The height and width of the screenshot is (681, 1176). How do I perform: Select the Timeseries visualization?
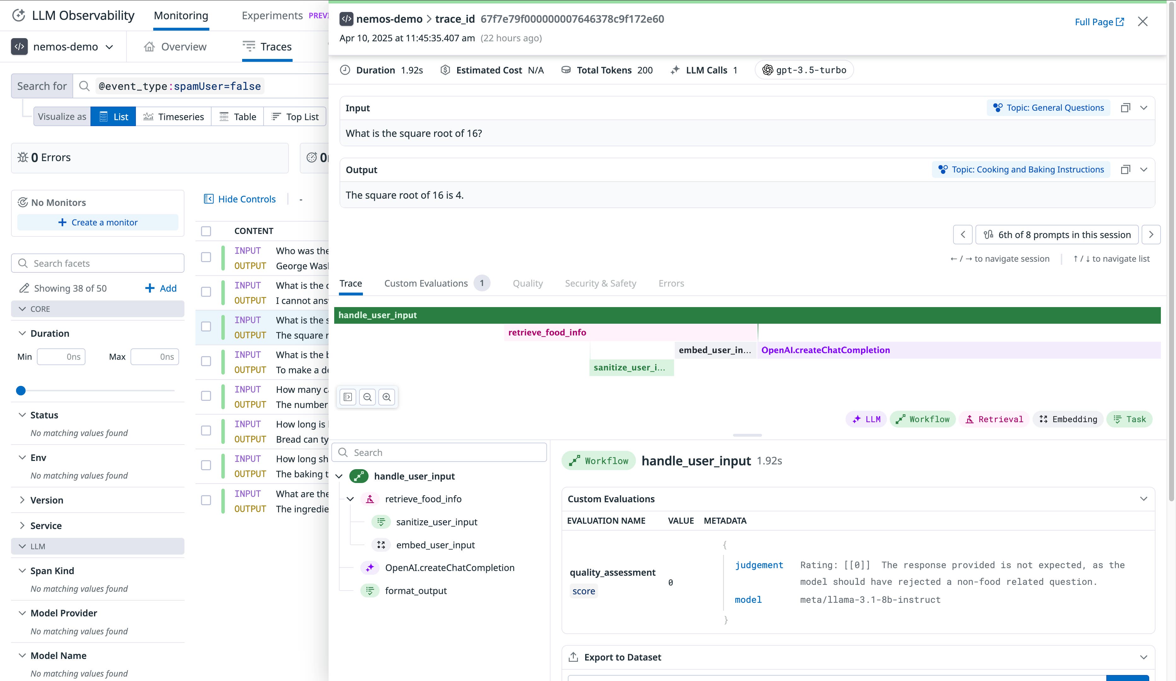(174, 116)
